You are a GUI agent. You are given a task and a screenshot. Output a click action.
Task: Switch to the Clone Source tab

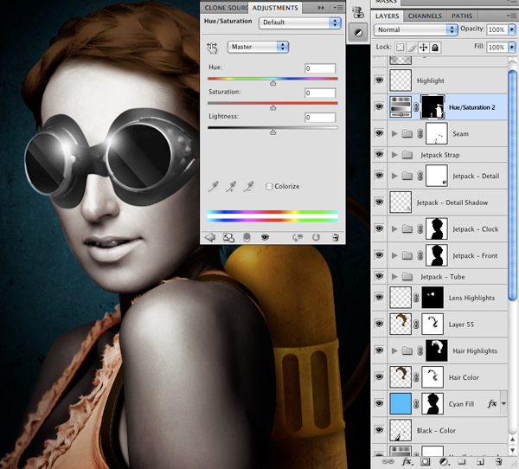point(226,8)
